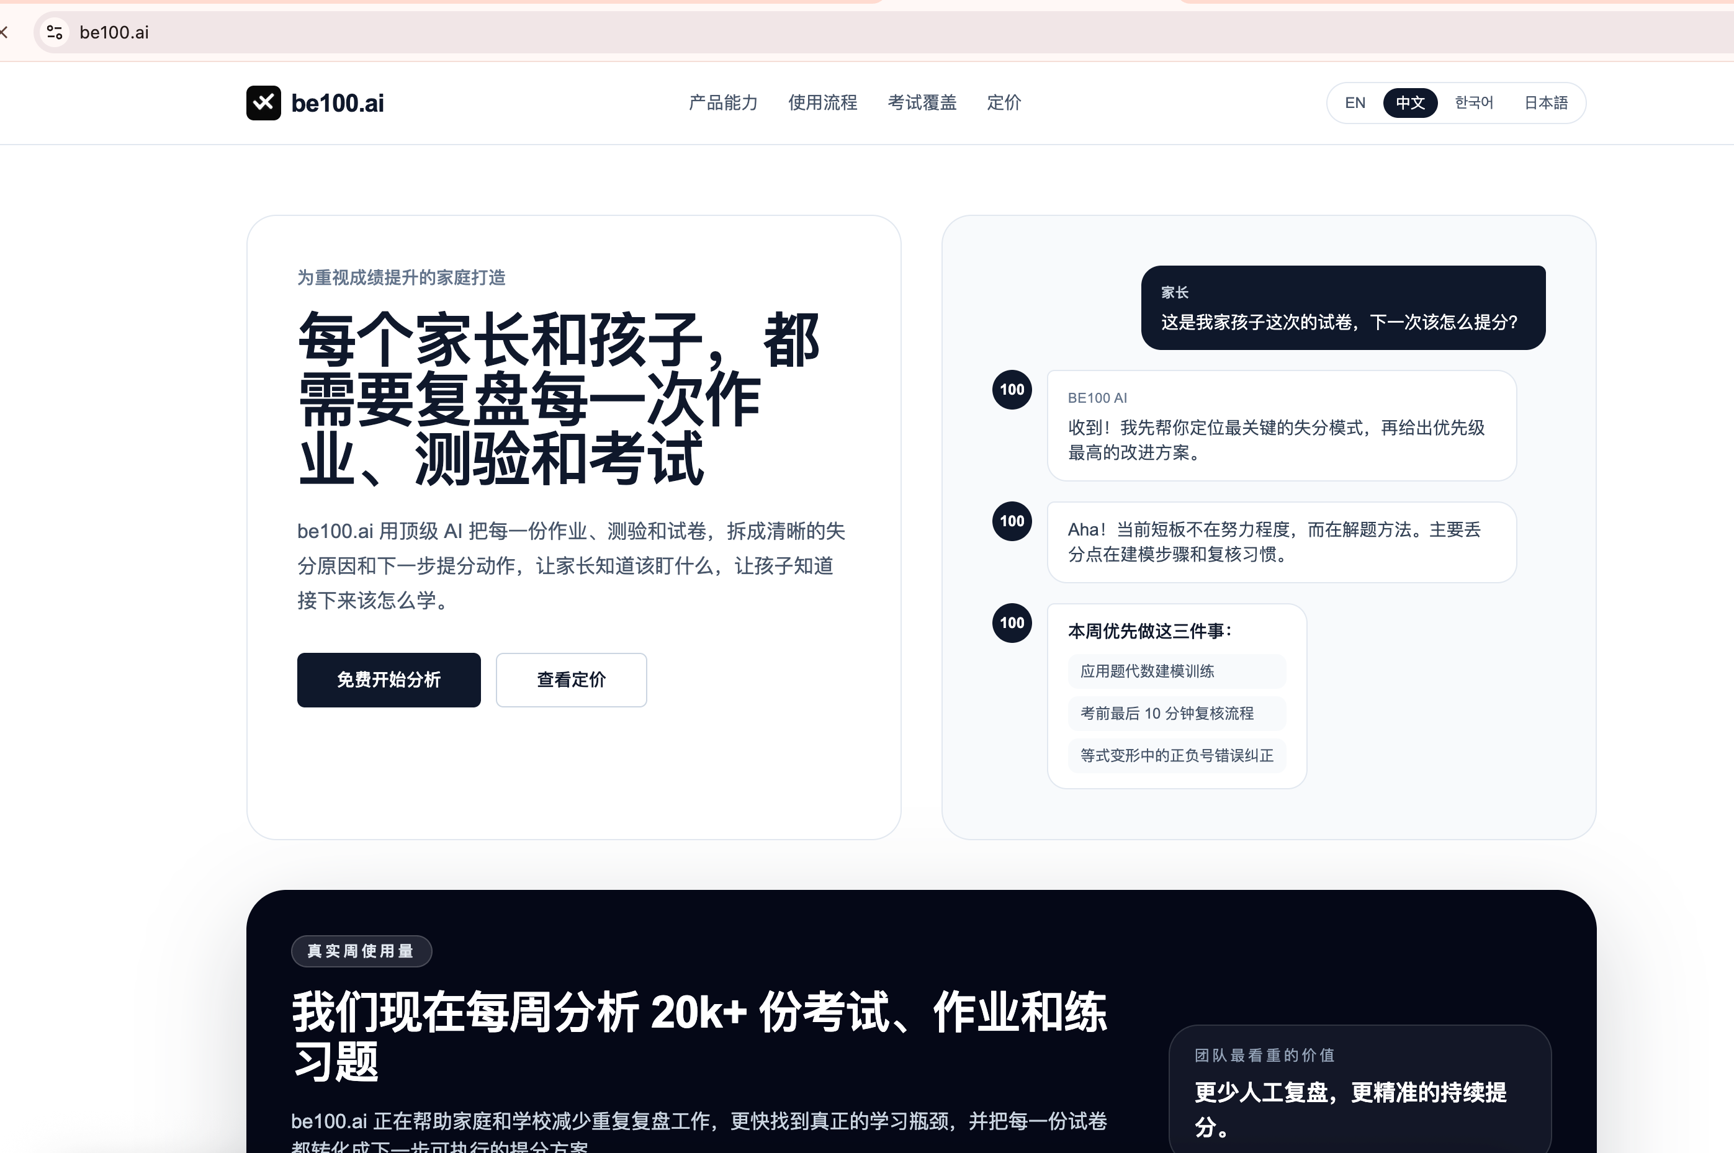
Task: Click the 100 avatar next to Aha message
Action: coord(1012,521)
